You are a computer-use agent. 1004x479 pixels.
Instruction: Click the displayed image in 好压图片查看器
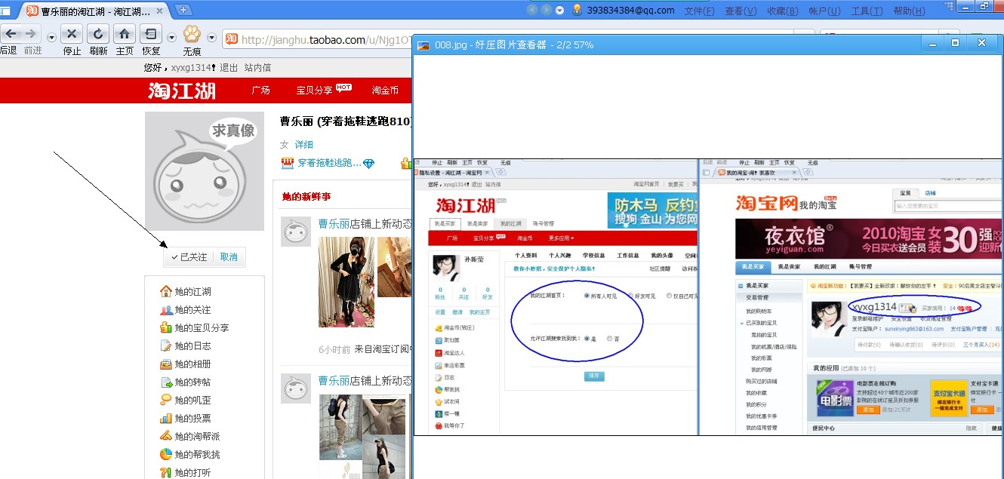tap(708, 296)
